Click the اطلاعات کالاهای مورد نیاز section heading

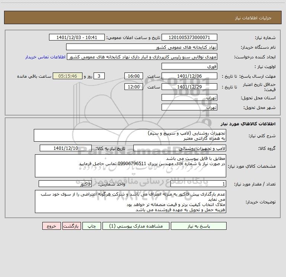point(248,123)
